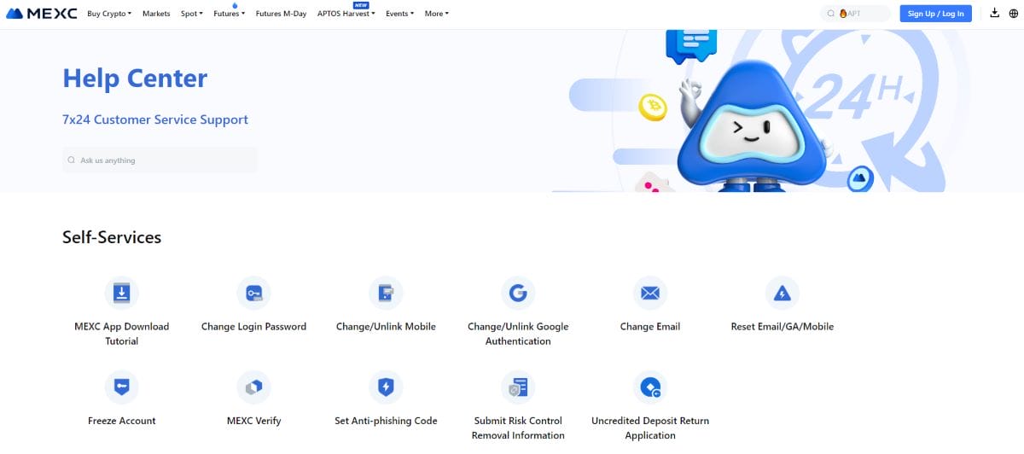Open the Change Email envelope icon
The width and height of the screenshot is (1024, 454).
click(650, 294)
